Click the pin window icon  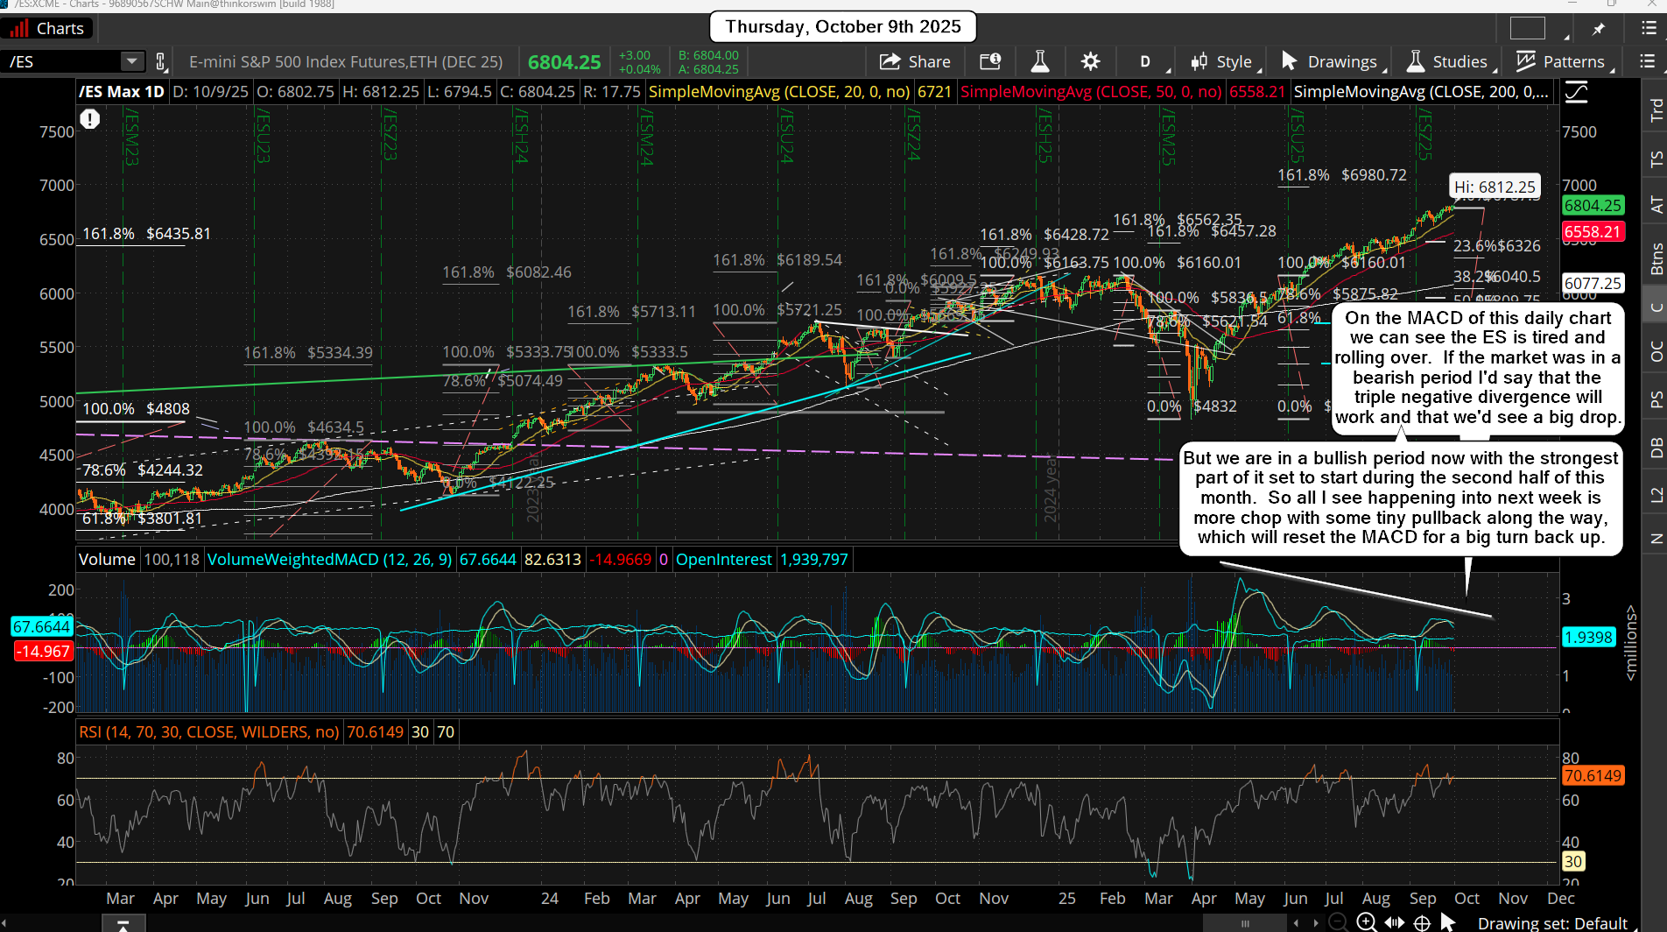pyautogui.click(x=1599, y=29)
